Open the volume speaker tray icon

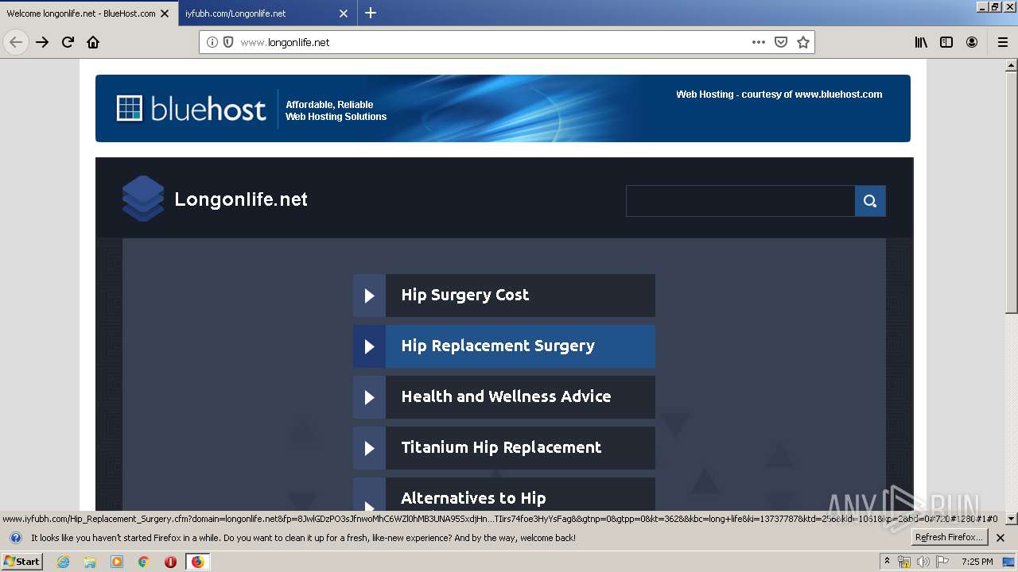(x=923, y=562)
